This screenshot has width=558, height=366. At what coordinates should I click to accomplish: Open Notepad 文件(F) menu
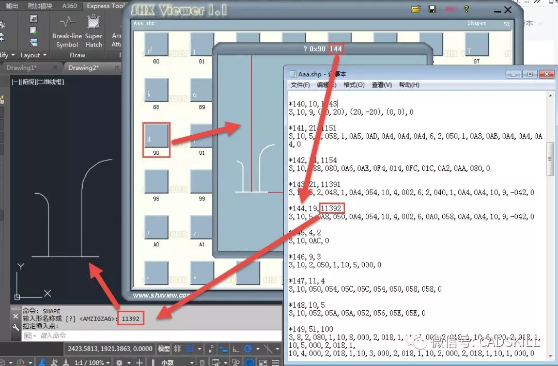click(x=300, y=85)
